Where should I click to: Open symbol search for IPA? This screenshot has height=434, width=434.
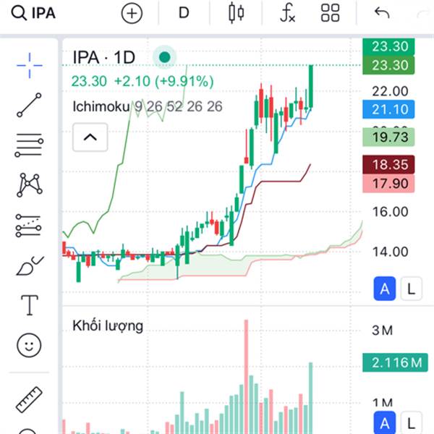[33, 13]
